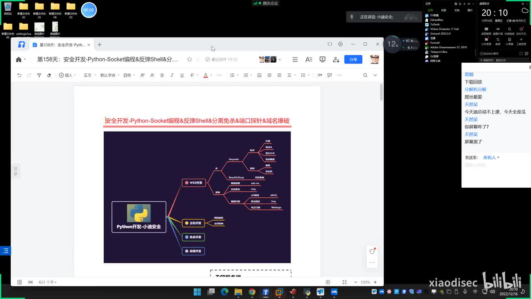Open the 四号 font size dropdown
The height and width of the screenshot is (299, 531).
coord(129,75)
